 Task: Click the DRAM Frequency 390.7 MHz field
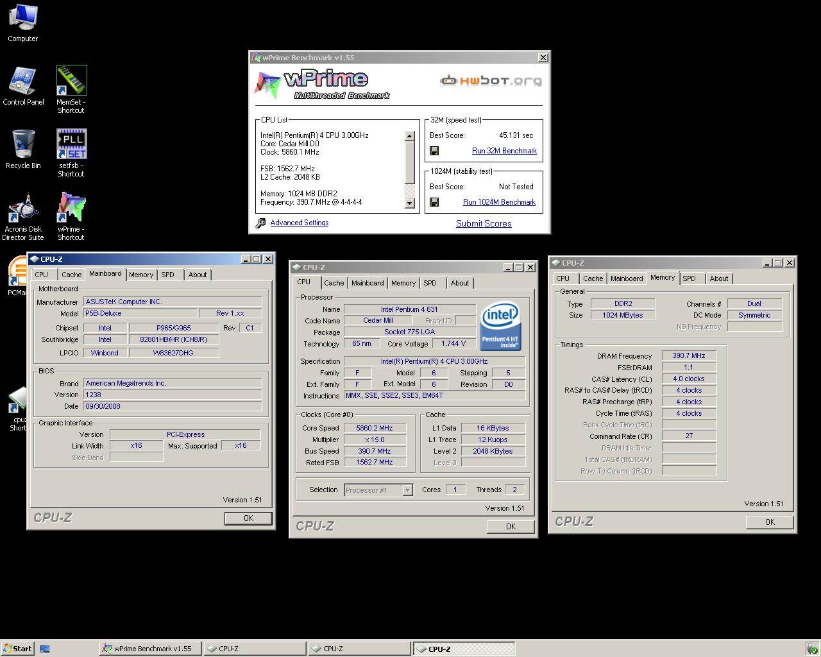[689, 355]
